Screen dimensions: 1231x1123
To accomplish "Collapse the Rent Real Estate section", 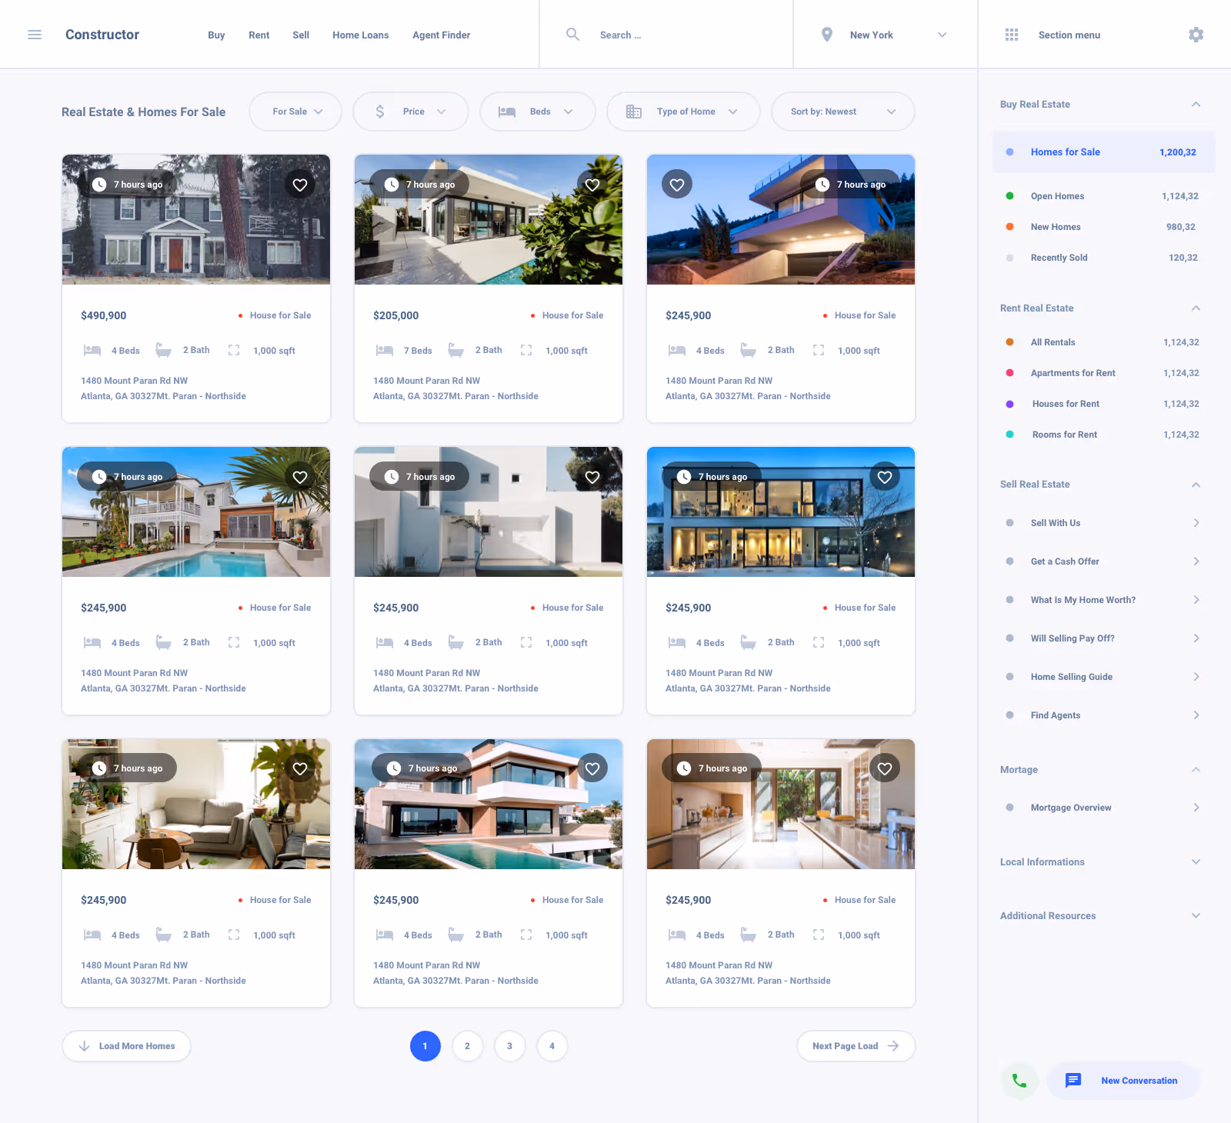I will (1196, 308).
